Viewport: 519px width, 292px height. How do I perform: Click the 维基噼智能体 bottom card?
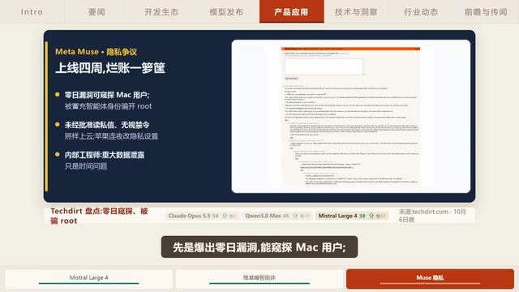click(259, 278)
